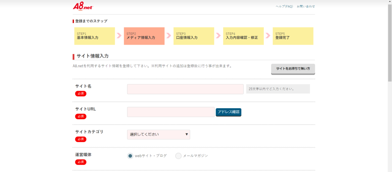The width and height of the screenshot is (392, 172).
Task: Click the 25文字以内でご入力ください hint text
Action: click(x=271, y=89)
